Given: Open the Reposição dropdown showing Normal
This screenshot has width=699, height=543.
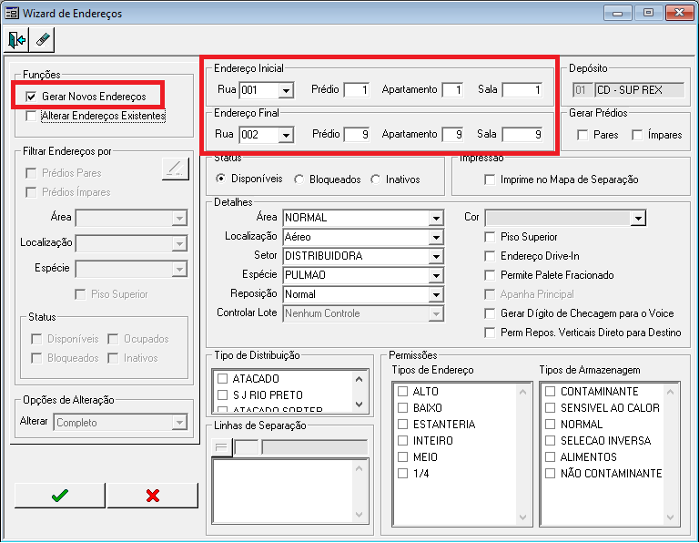Looking at the screenshot, I should click(x=436, y=295).
